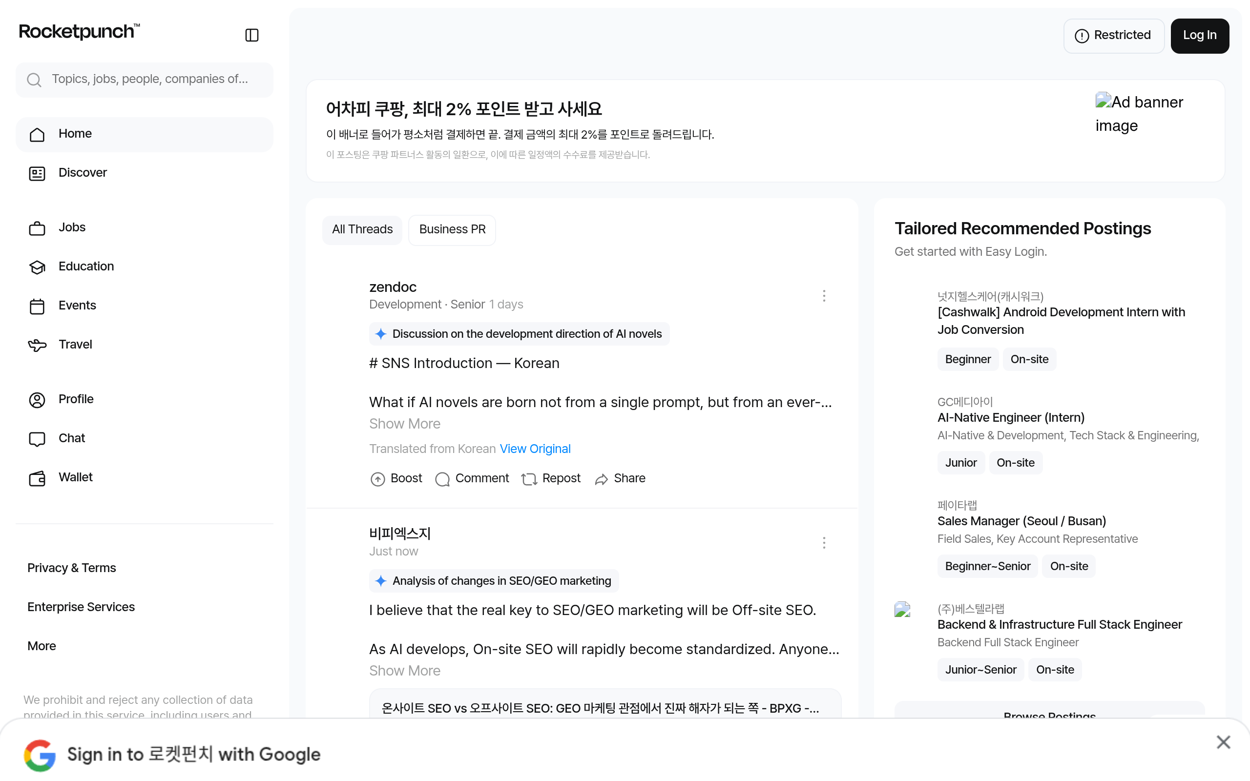The width and height of the screenshot is (1250, 781).
Task: Close the Google sign-in prompt
Action: coord(1223,742)
